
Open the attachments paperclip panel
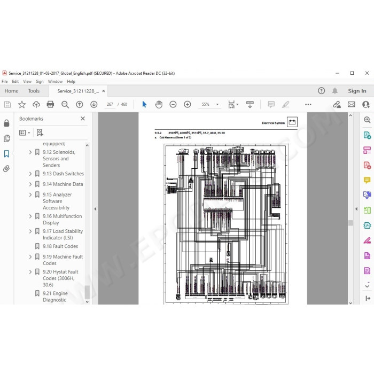6,169
